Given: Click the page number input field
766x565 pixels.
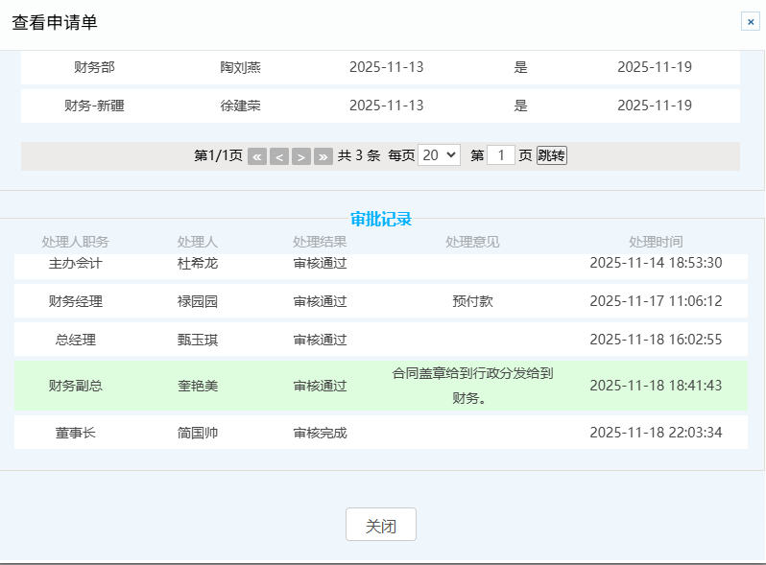Looking at the screenshot, I should pos(501,155).
